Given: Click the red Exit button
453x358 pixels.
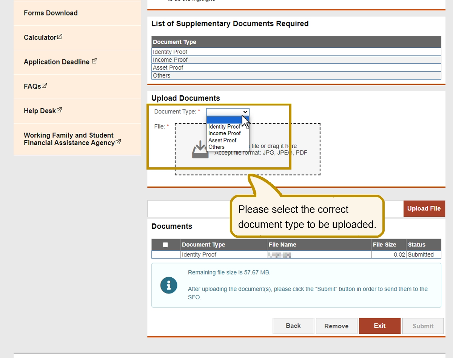Looking at the screenshot, I should tap(379, 326).
